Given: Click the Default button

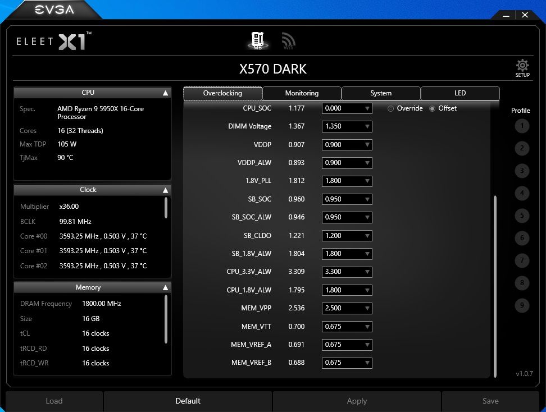Looking at the screenshot, I should tap(188, 401).
